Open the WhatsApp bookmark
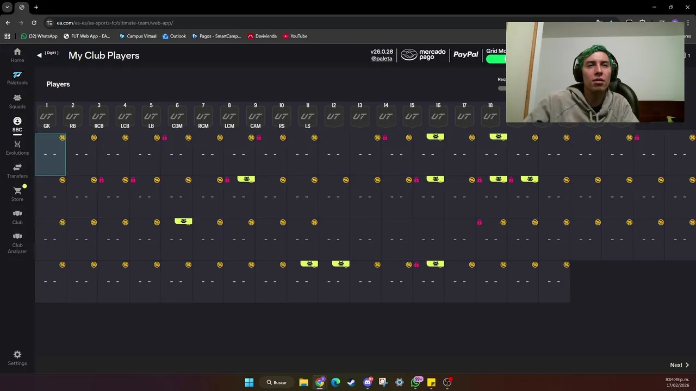 39,36
